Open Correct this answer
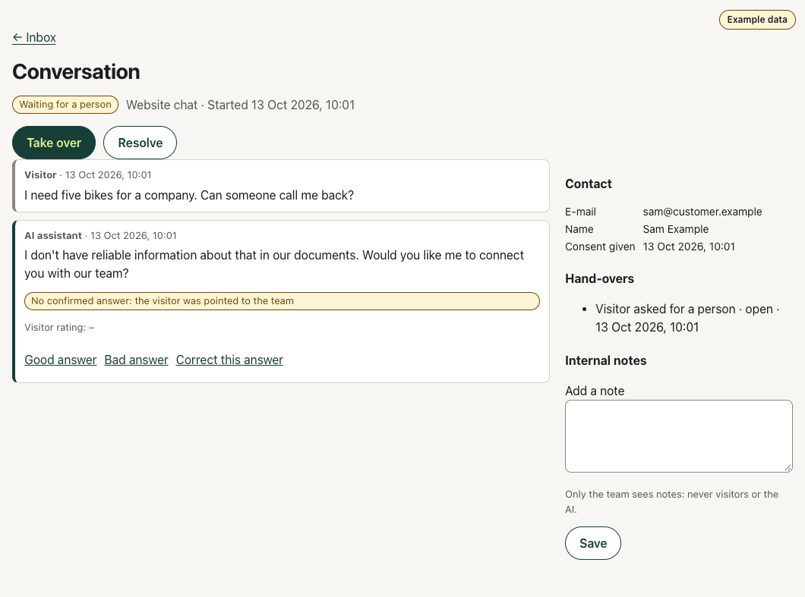 pos(229,360)
